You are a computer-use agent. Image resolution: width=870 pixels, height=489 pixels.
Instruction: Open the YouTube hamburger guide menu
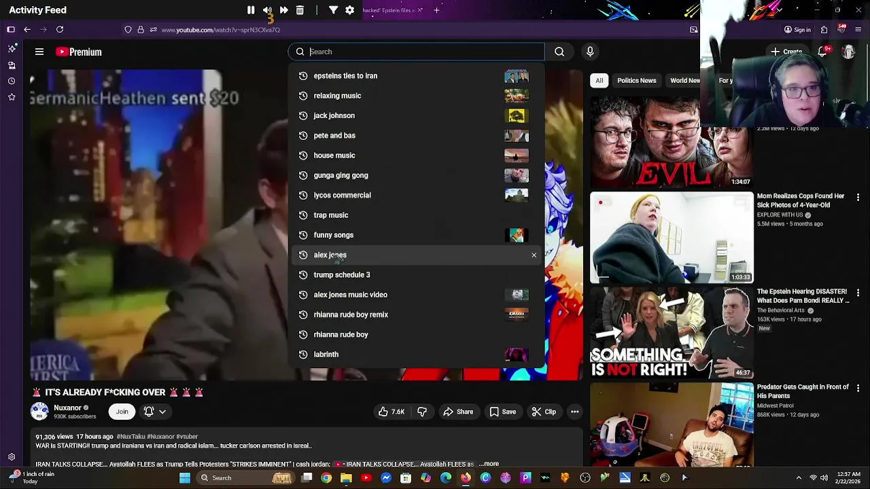coord(39,52)
